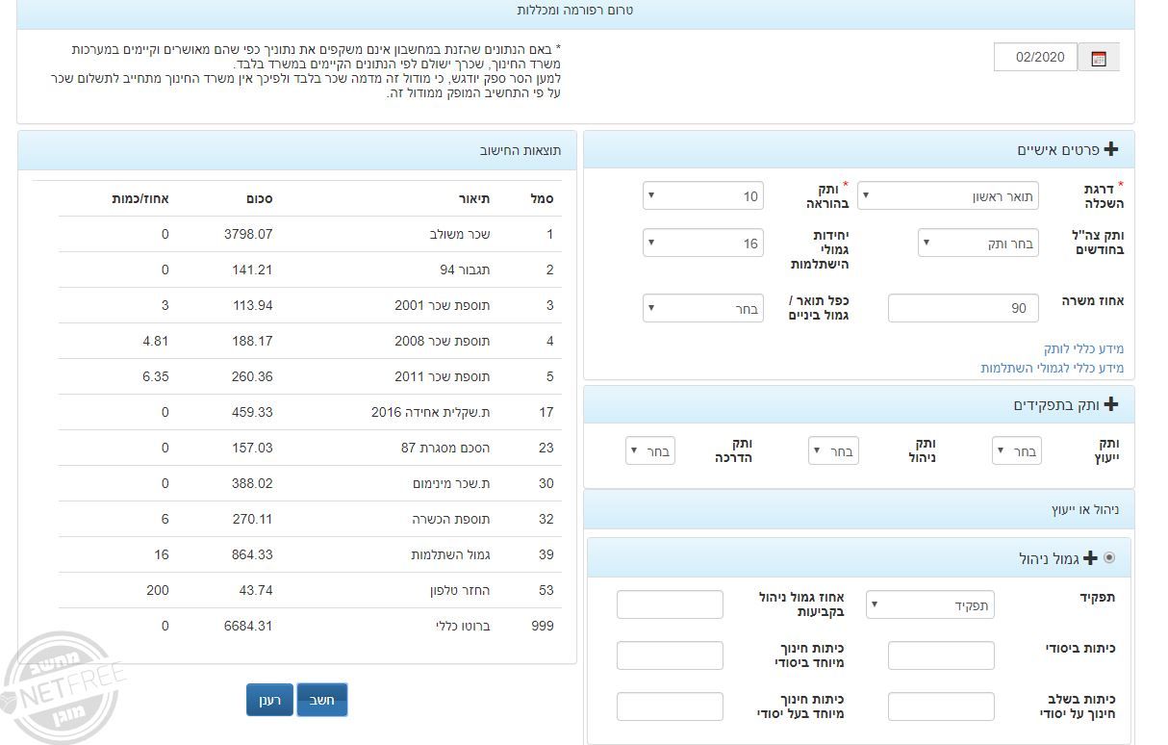Click the amount 388.02
Screen dimensions: 1168x745
[252, 483]
